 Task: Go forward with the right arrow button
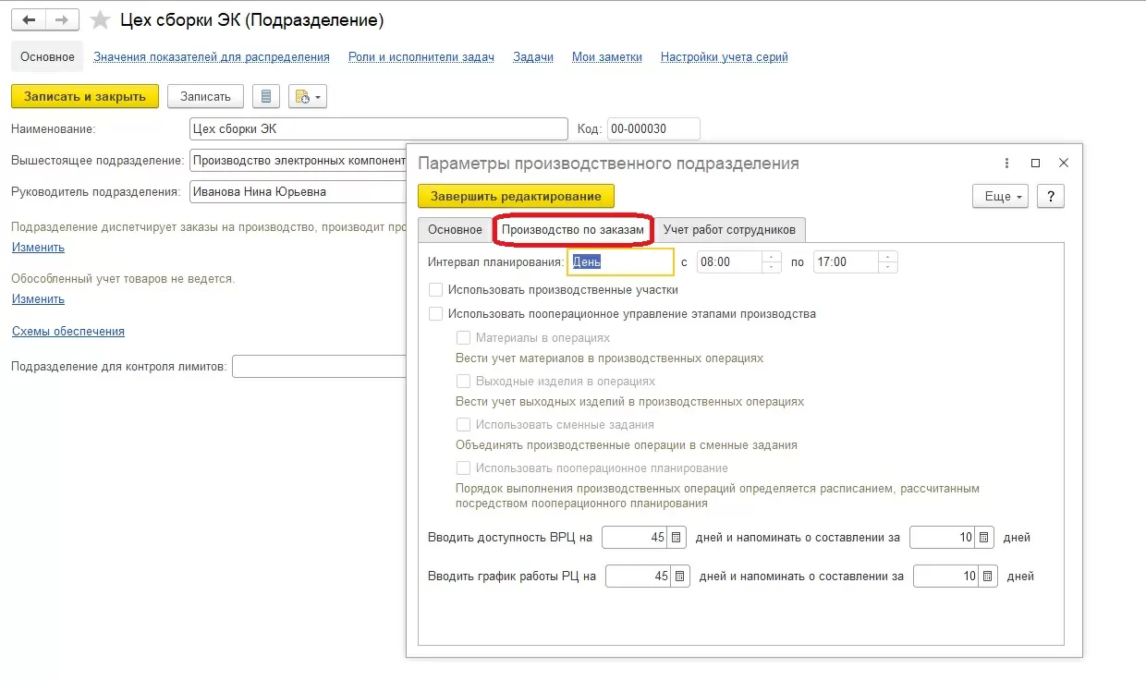tap(62, 19)
